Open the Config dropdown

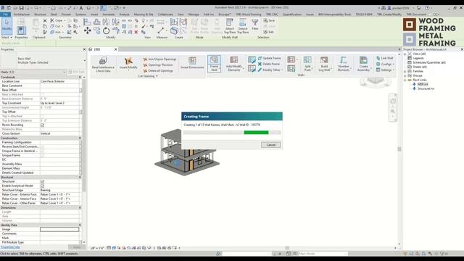click(x=386, y=64)
